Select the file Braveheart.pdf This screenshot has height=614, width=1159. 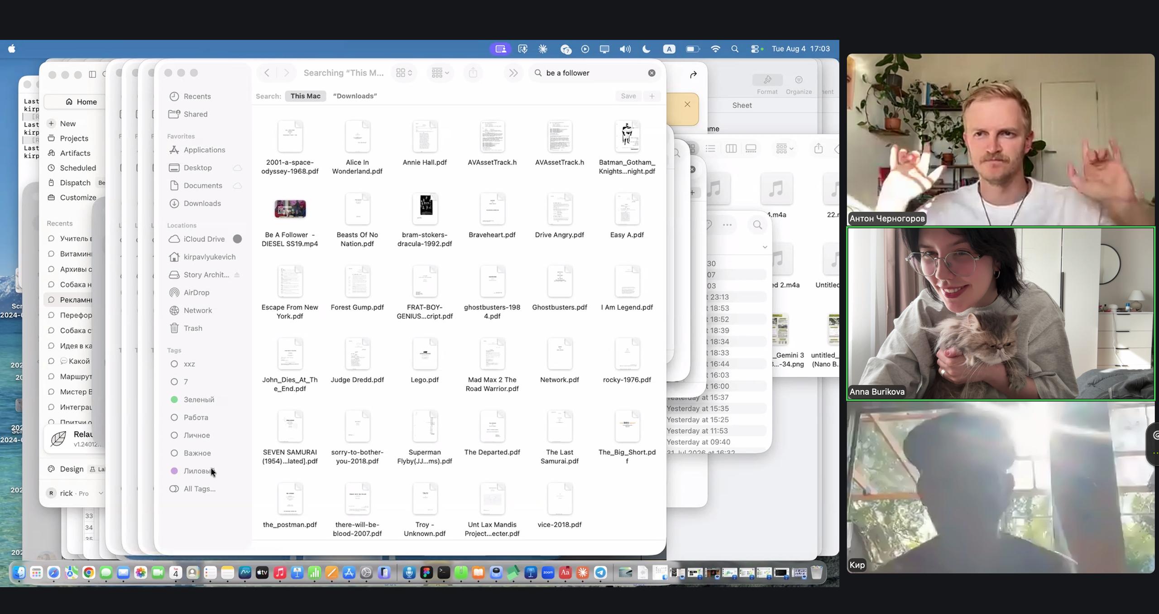[492, 216]
